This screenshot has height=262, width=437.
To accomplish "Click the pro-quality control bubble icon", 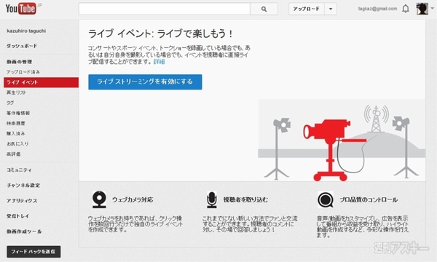I will tap(326, 199).
